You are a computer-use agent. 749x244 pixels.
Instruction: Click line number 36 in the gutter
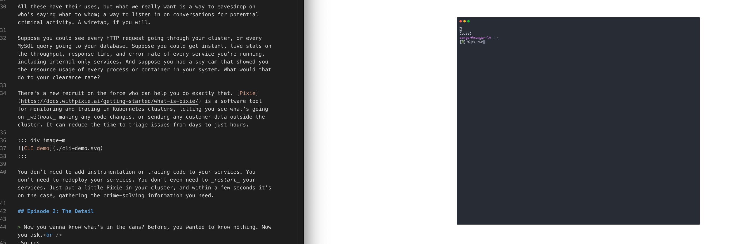pyautogui.click(x=3, y=141)
